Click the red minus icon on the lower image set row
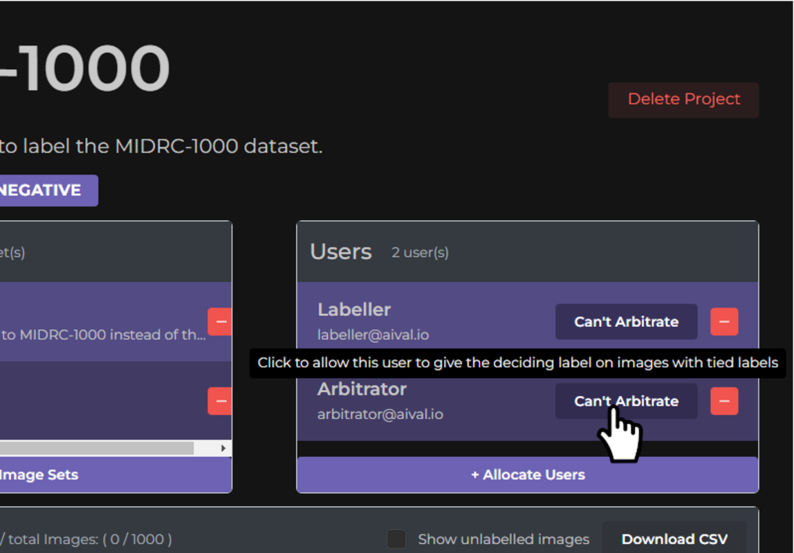This screenshot has height=553, width=794. [x=221, y=401]
